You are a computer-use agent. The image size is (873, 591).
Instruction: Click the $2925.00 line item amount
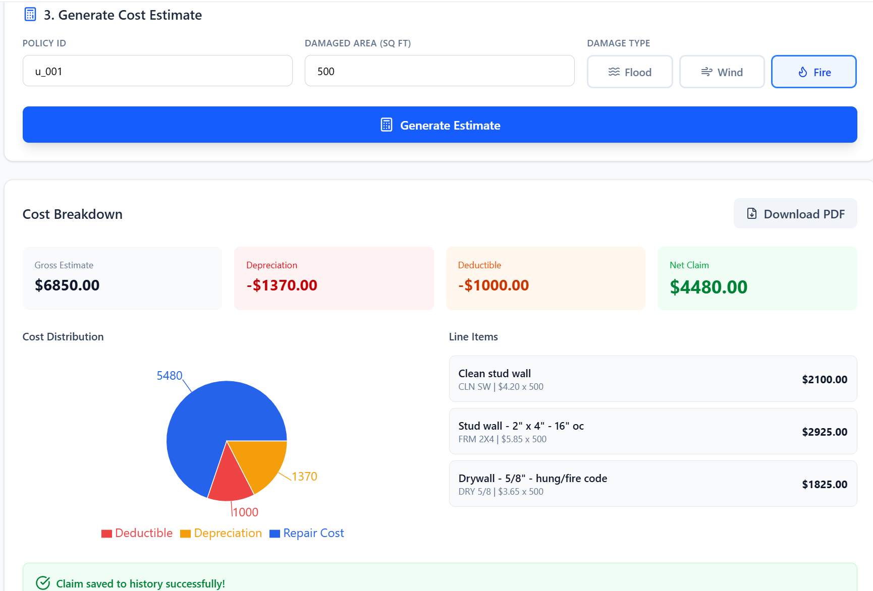(x=825, y=432)
